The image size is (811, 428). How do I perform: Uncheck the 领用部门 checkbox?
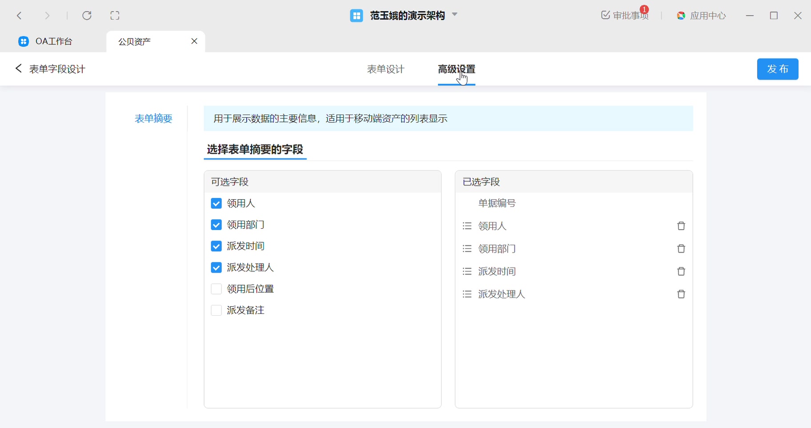pyautogui.click(x=216, y=225)
